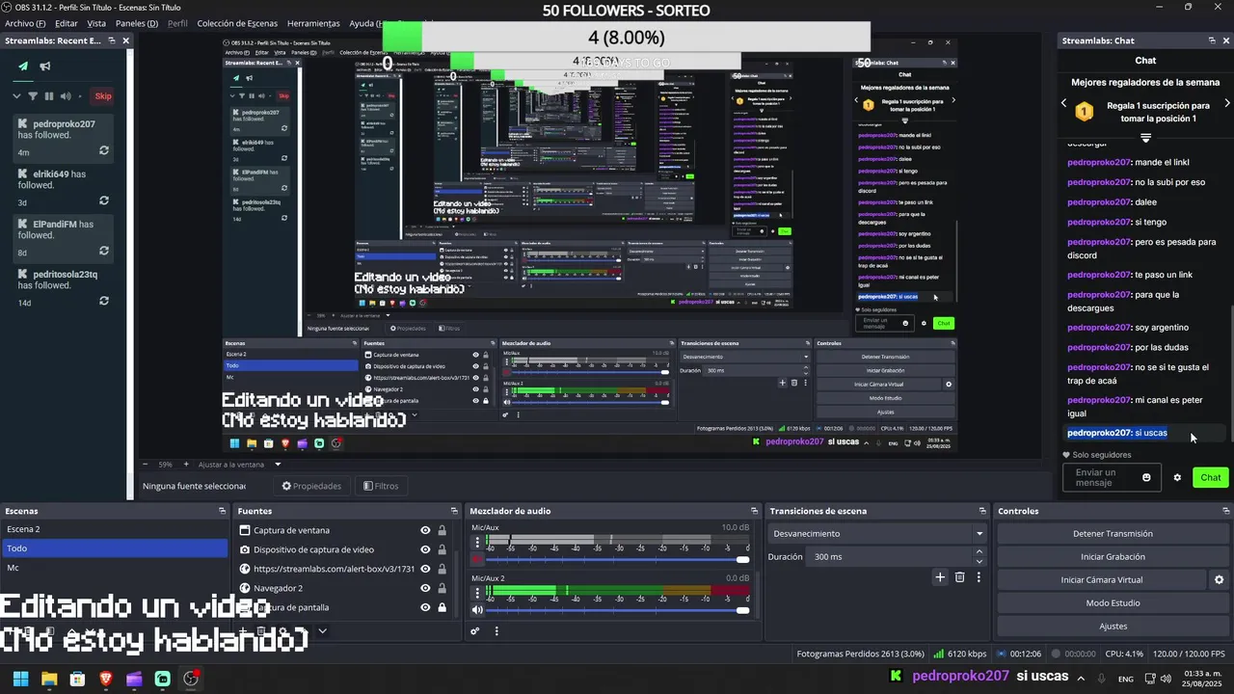The height and width of the screenshot is (694, 1234).
Task: Pop out the Mezclador de audio dock
Action: click(754, 511)
